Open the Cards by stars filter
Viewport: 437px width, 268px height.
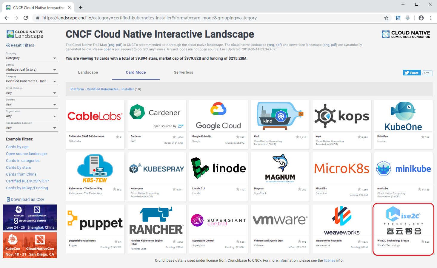(x=19, y=168)
